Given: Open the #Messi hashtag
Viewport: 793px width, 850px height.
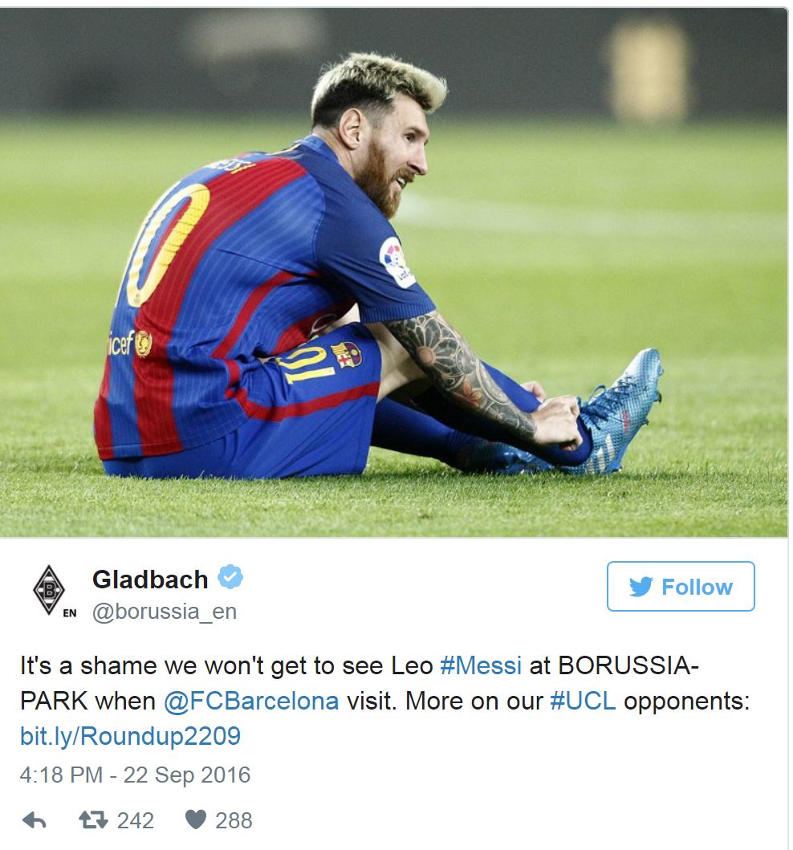Looking at the screenshot, I should click(x=481, y=665).
